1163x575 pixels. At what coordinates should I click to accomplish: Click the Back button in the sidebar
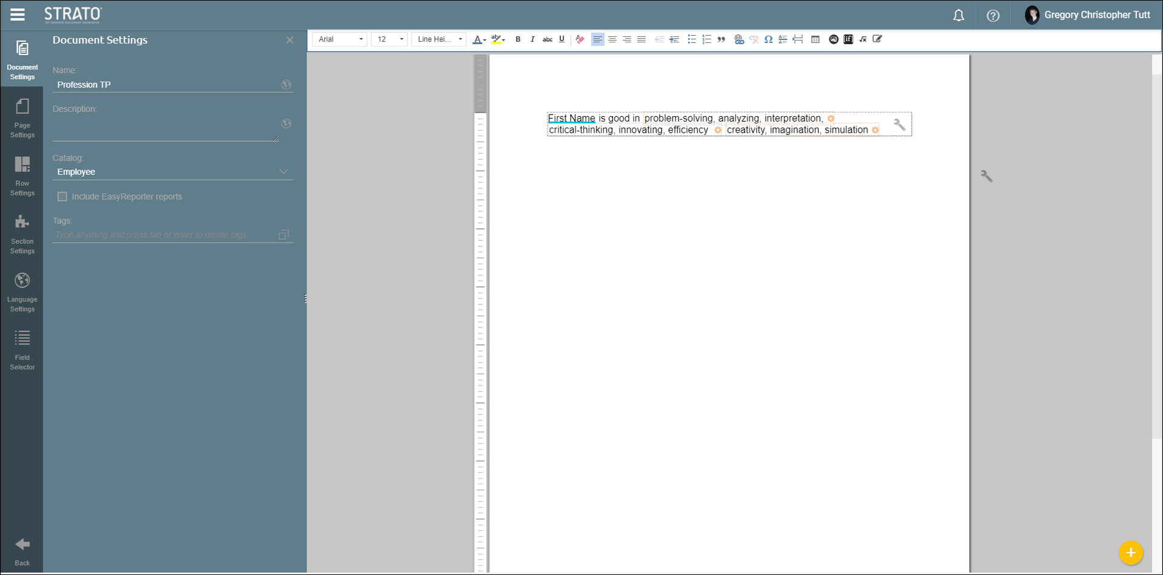pyautogui.click(x=22, y=551)
